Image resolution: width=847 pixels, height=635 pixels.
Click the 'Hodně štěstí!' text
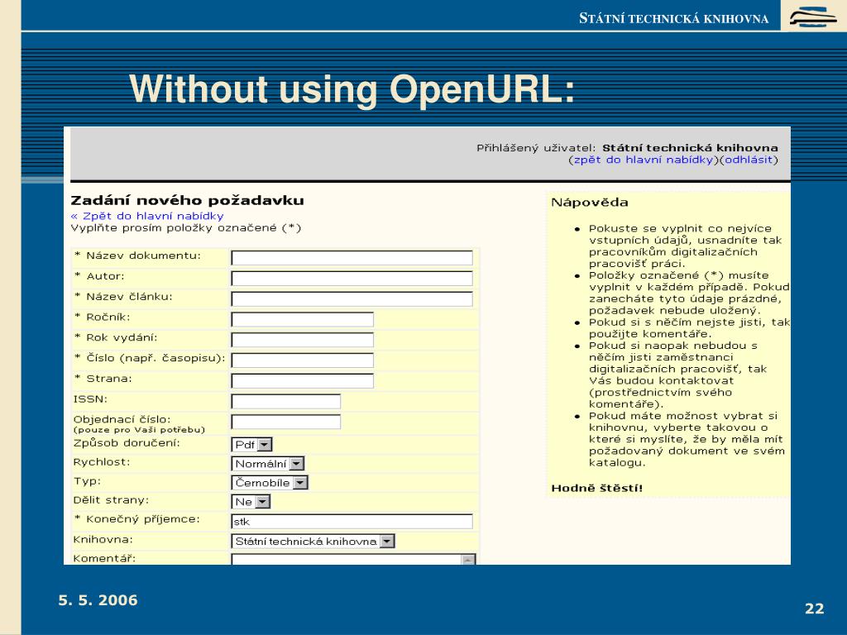[x=597, y=488]
